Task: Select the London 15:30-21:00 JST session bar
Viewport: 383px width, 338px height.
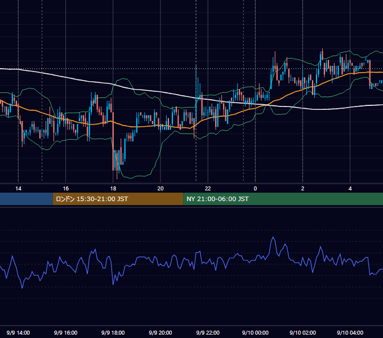Action: coord(118,199)
